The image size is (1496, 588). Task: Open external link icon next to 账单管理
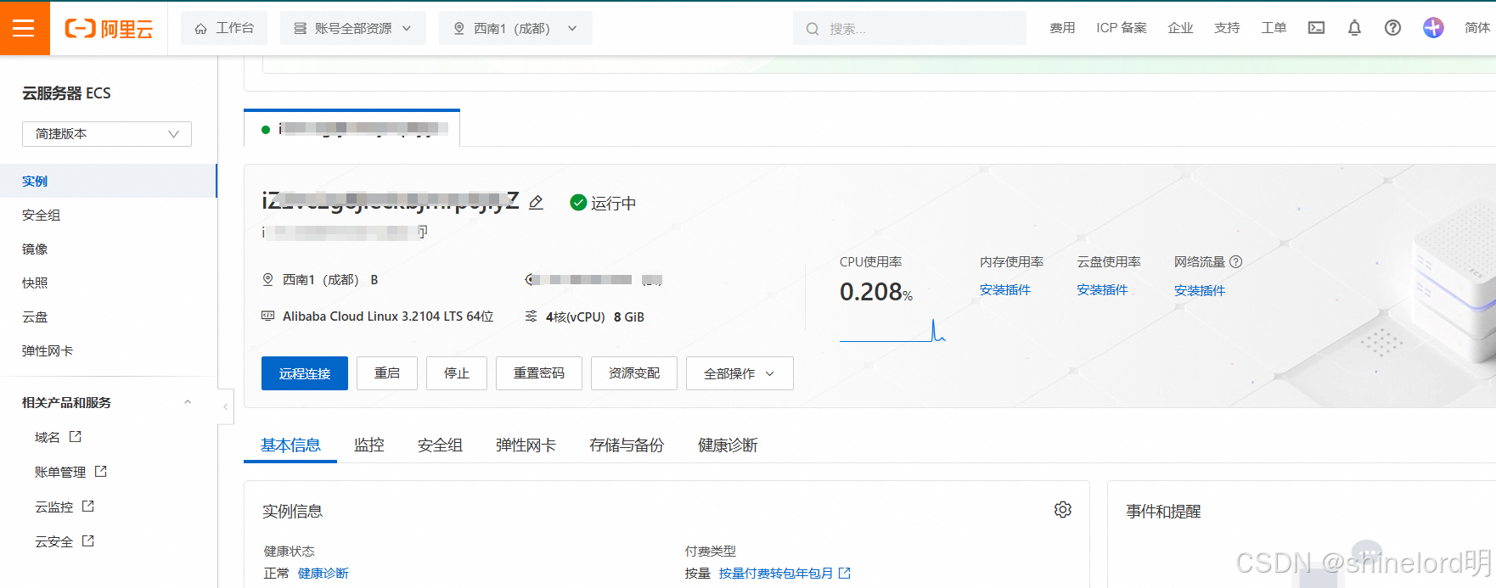101,471
